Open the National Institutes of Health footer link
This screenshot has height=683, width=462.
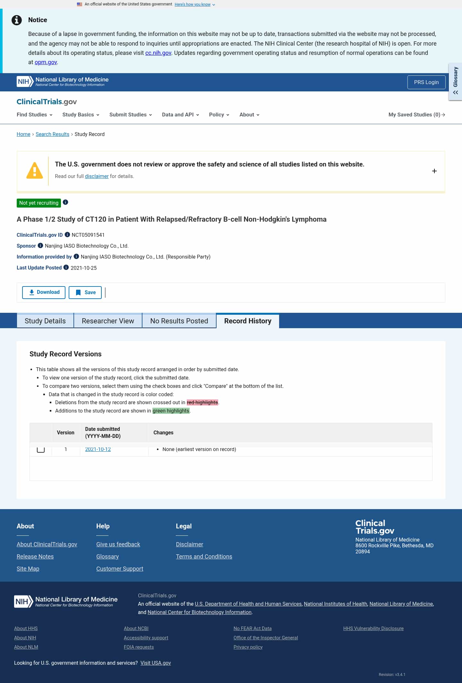click(336, 604)
